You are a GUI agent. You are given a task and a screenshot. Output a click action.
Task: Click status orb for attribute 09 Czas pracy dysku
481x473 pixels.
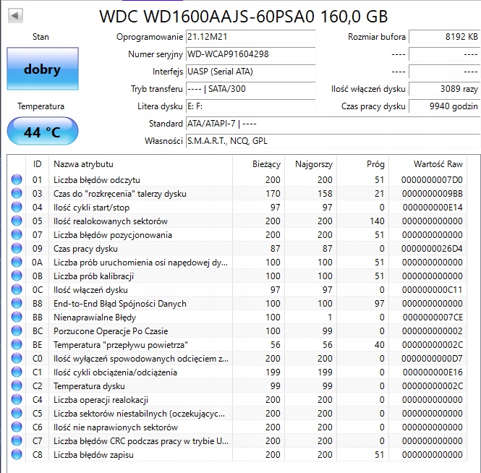pyautogui.click(x=17, y=249)
